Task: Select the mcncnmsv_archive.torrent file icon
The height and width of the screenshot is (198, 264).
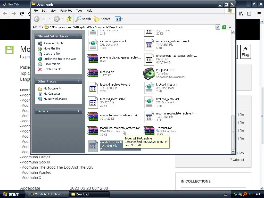Action: [149, 45]
